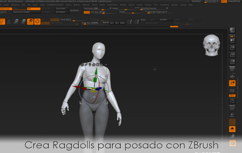Activate the Draw mode icon
This screenshot has width=242, height=153.
point(9,21)
